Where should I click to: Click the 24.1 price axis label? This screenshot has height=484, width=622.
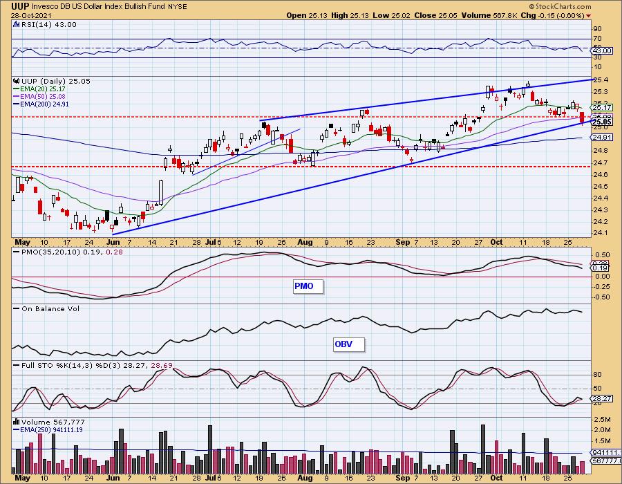pos(601,233)
